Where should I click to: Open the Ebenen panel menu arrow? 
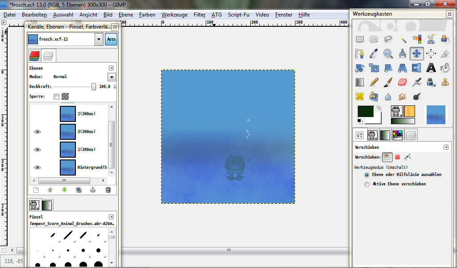111,68
